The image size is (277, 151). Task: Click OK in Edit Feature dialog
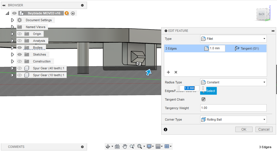pyautogui.click(x=244, y=129)
